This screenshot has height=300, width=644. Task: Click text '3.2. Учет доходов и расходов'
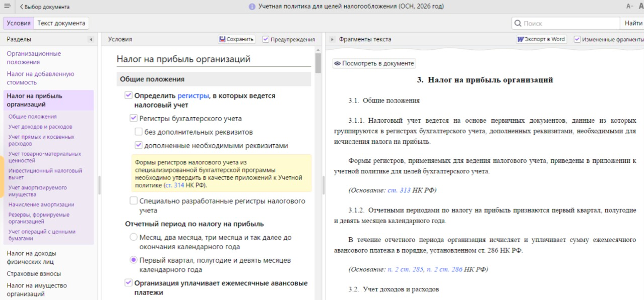pos(394,289)
